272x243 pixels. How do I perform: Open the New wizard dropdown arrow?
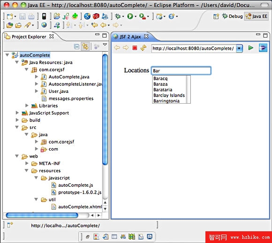tap(15, 17)
